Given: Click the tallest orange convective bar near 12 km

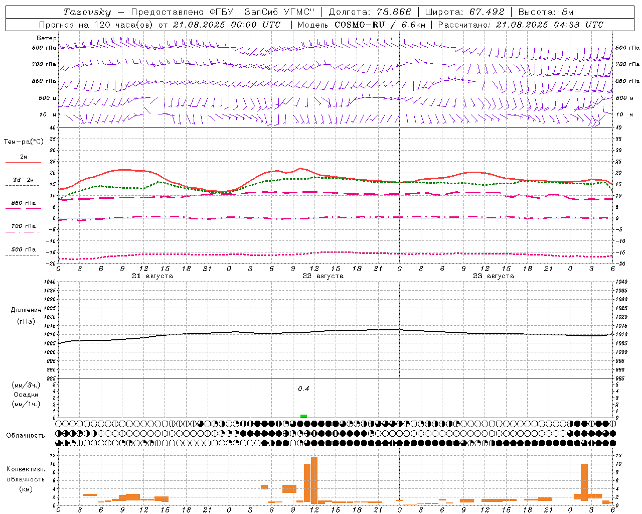Looking at the screenshot, I should tap(314, 480).
